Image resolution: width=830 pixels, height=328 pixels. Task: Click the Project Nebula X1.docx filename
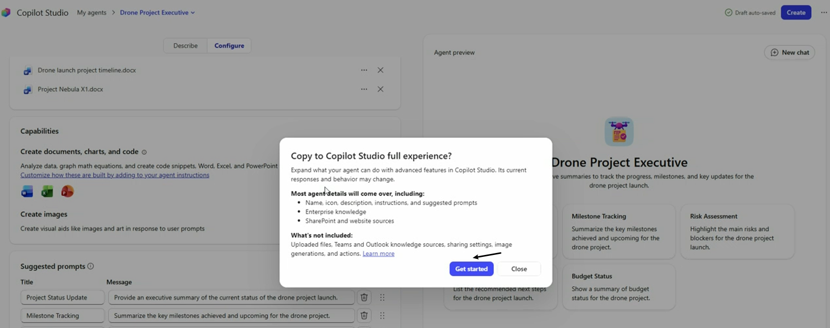[70, 89]
